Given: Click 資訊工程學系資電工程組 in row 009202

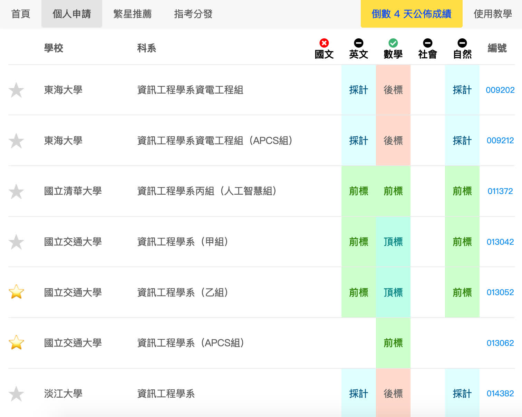Looking at the screenshot, I should (190, 90).
